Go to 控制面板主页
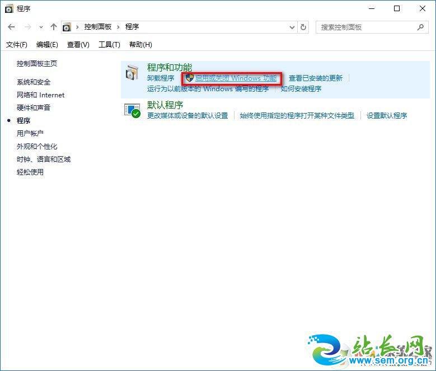Viewport: 436px width, 371px height. tap(37, 64)
